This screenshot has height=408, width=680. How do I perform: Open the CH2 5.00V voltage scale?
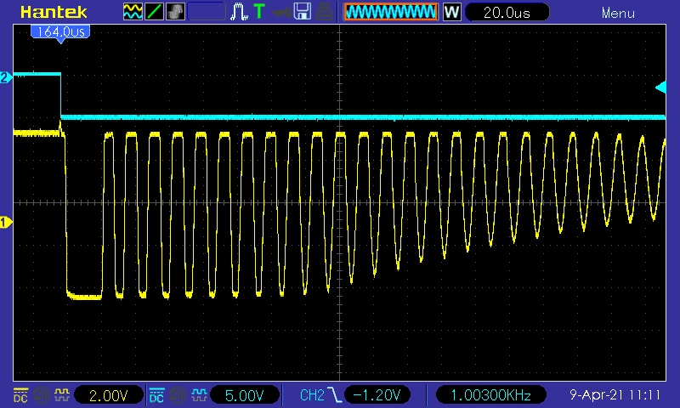(x=244, y=395)
